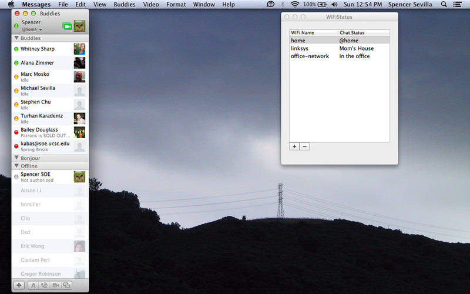
Task: Select Marc Mosko in buddy list
Action: (x=50, y=76)
